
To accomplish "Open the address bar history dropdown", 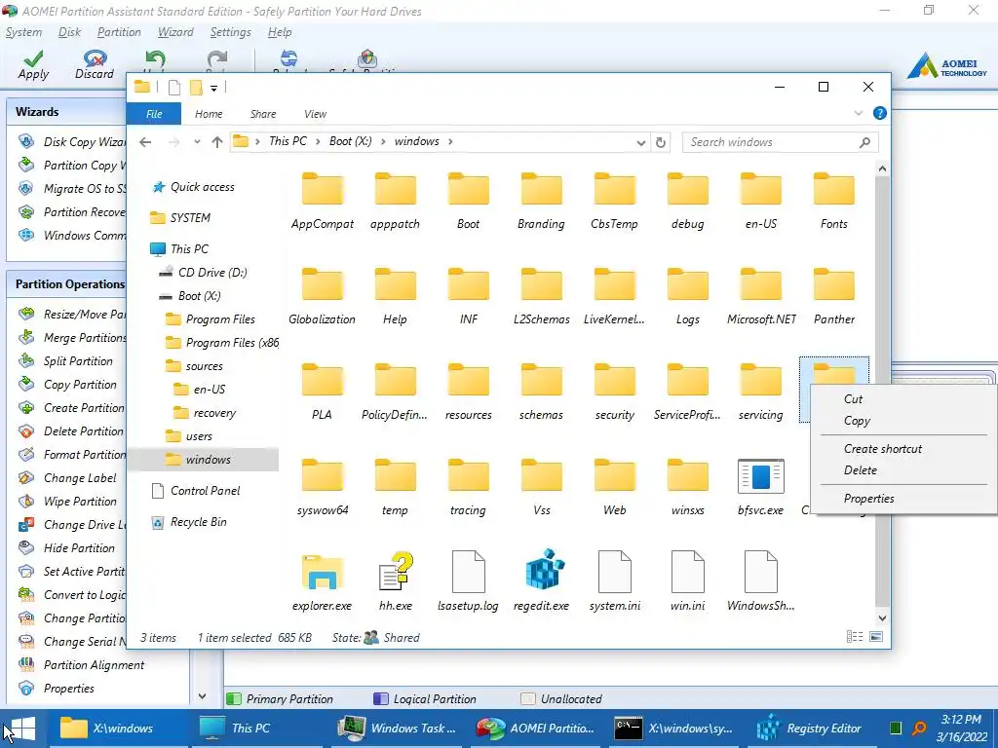I will click(641, 142).
